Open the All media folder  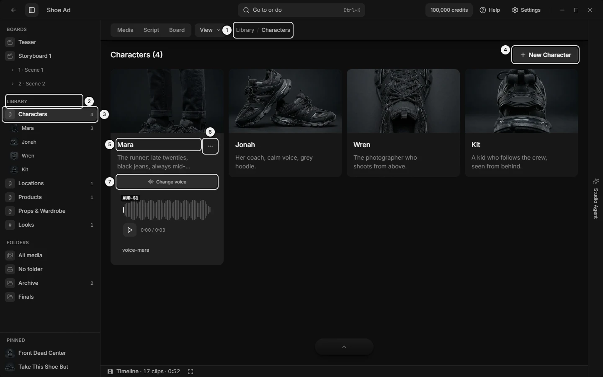(x=50, y=256)
